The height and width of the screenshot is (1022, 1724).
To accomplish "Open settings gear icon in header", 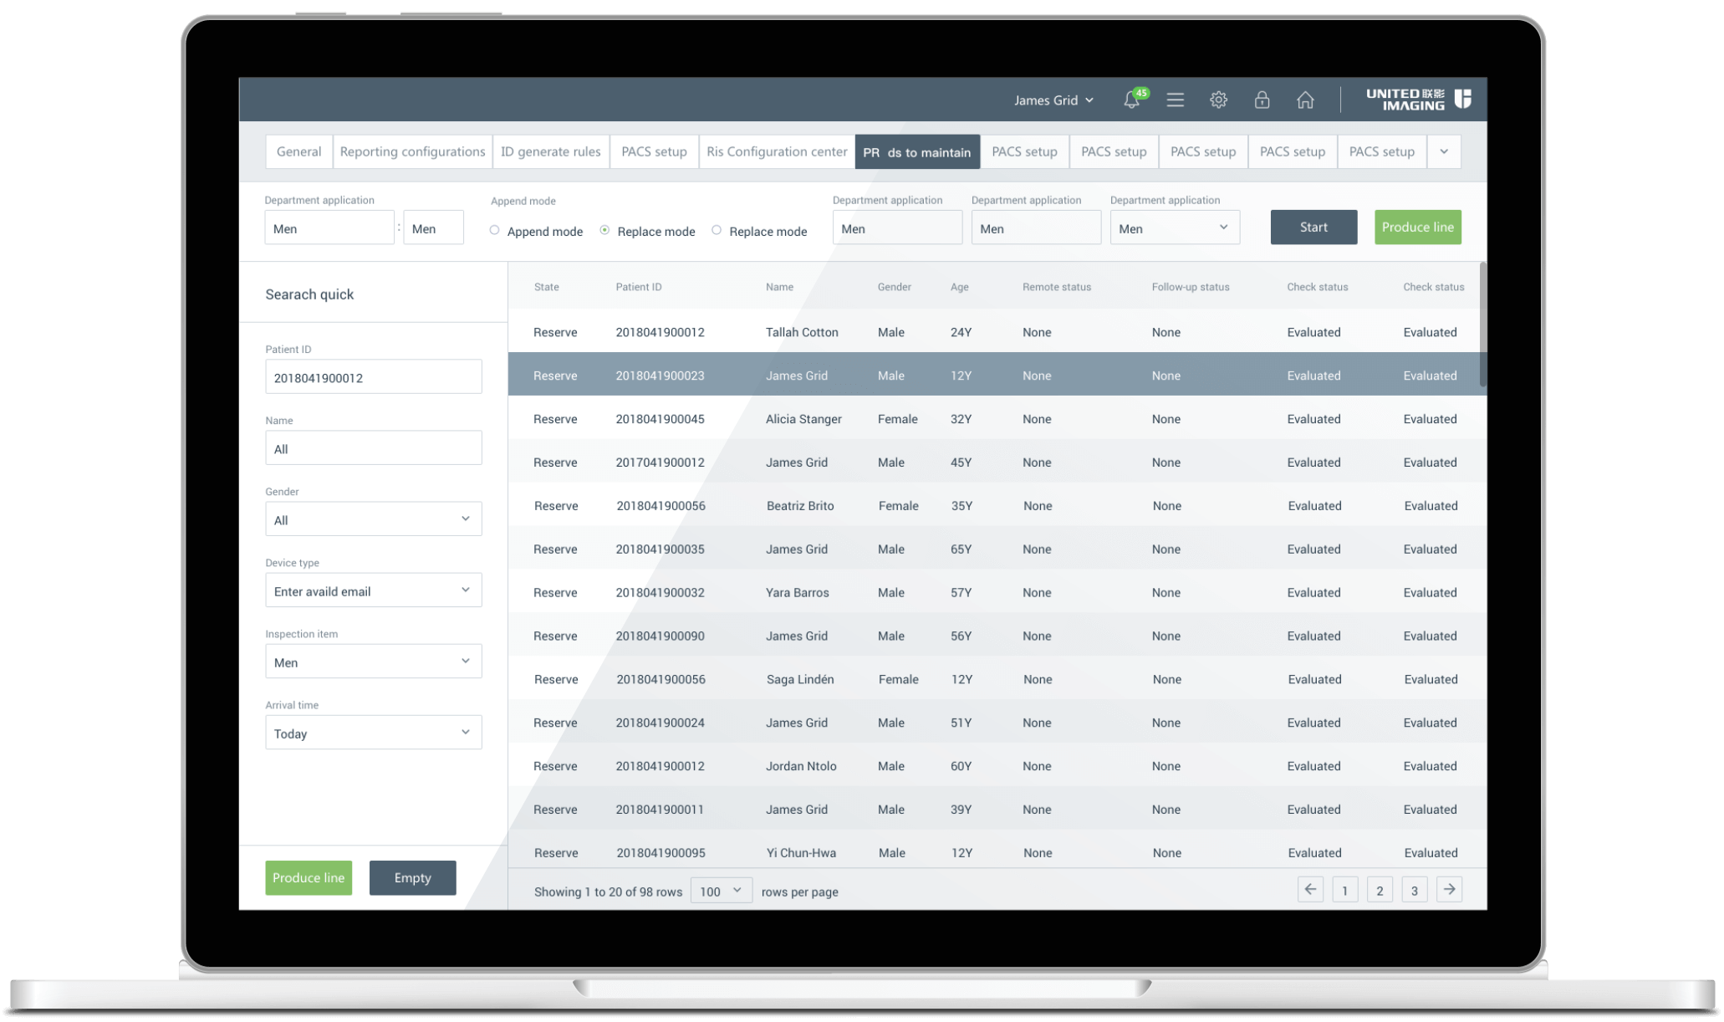I will click(1218, 100).
